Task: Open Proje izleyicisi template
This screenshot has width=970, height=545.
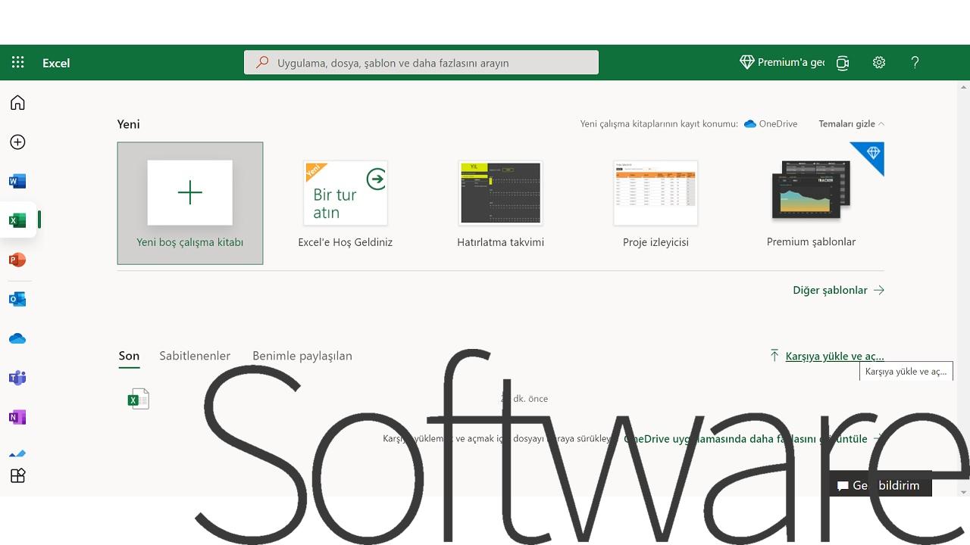Action: pyautogui.click(x=656, y=204)
